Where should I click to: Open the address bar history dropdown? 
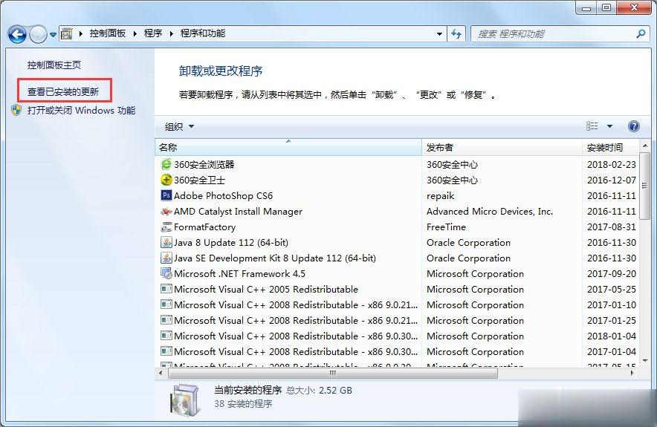tap(439, 34)
